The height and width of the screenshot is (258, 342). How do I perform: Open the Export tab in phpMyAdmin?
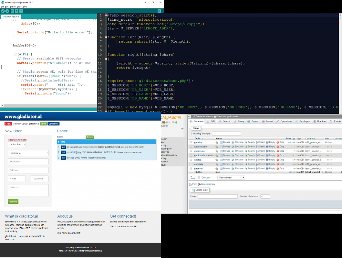253,121
